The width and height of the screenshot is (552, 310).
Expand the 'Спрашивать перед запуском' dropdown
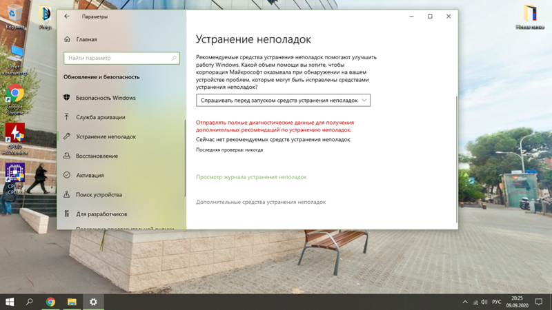click(x=283, y=100)
